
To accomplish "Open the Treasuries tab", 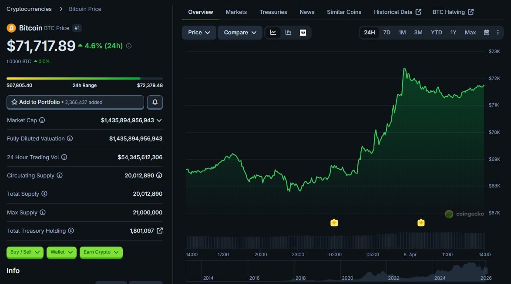I will click(x=273, y=12).
